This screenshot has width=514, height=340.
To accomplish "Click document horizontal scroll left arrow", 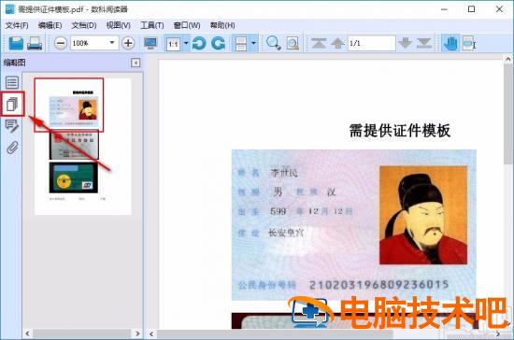I will click(151, 334).
